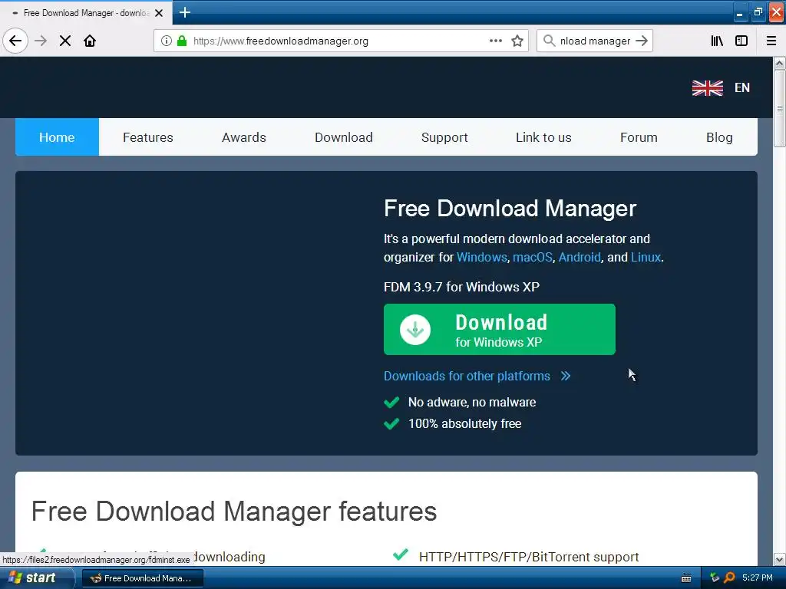Screen dimensions: 786x589
Task: Open the browser home page icon
Action: pyautogui.click(x=90, y=41)
